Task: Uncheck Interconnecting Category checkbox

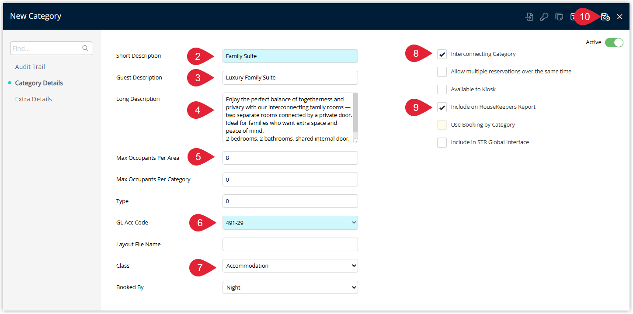Action: (x=442, y=54)
